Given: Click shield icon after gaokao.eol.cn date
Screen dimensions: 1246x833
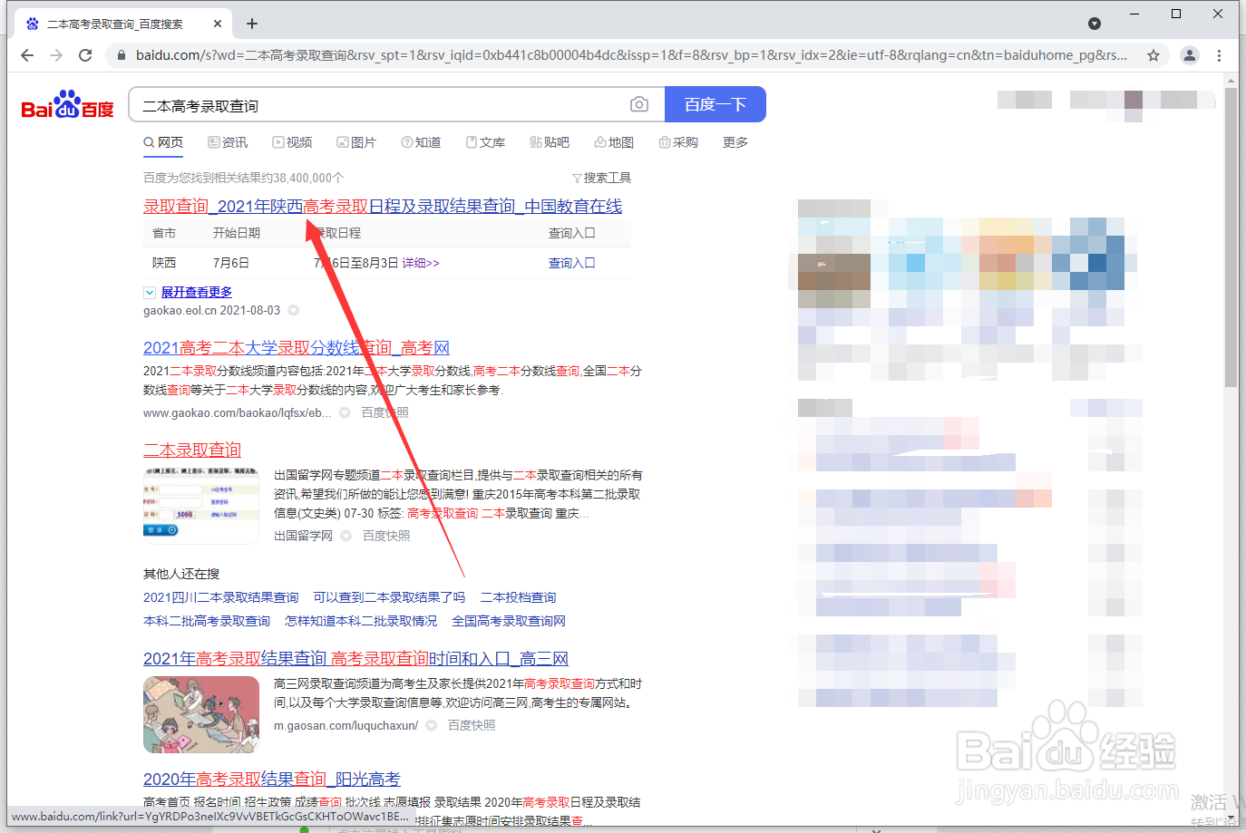Looking at the screenshot, I should (x=293, y=310).
